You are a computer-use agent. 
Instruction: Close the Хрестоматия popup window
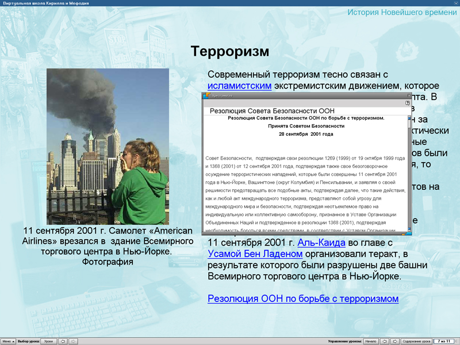pyautogui.click(x=408, y=97)
